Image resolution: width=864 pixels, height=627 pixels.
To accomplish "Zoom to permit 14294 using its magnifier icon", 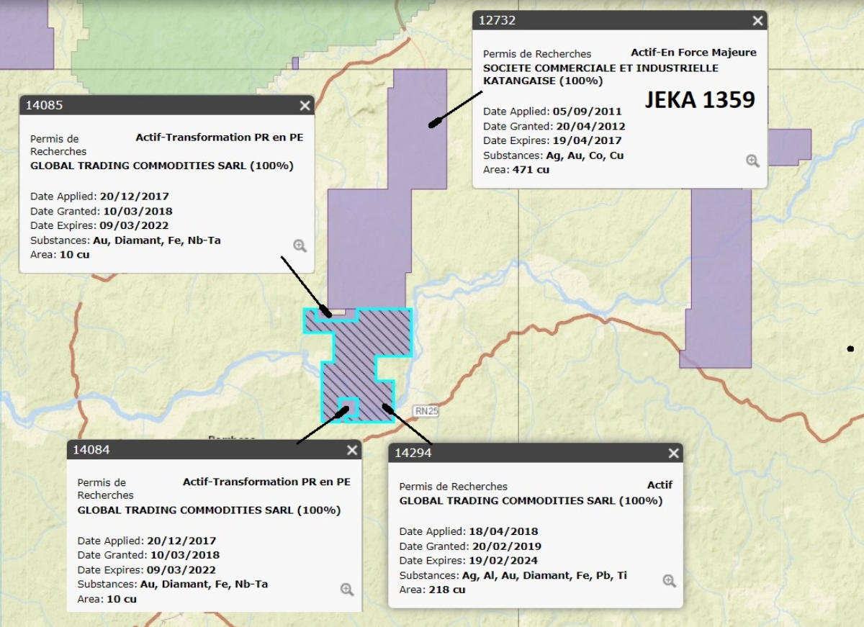I will click(669, 581).
